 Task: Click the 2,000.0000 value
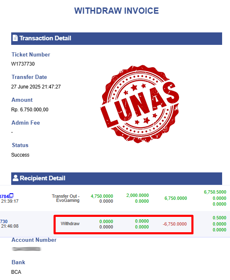click(137, 195)
